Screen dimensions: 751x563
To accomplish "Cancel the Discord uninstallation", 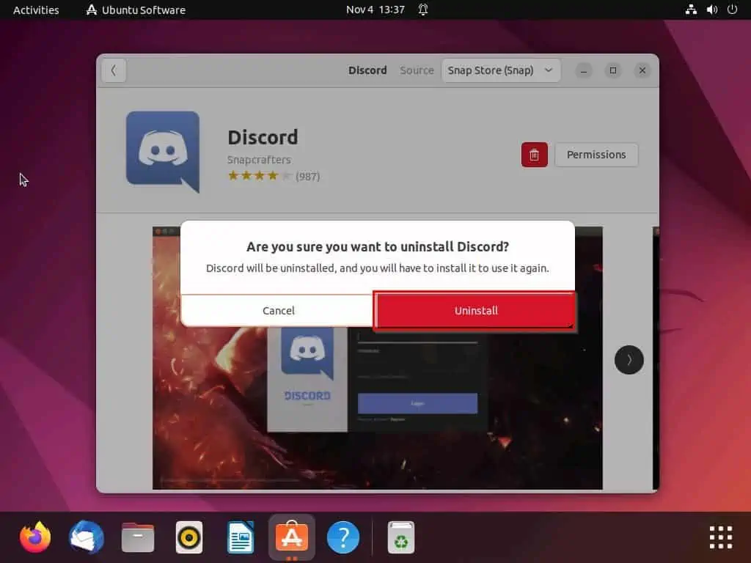I will [x=277, y=310].
